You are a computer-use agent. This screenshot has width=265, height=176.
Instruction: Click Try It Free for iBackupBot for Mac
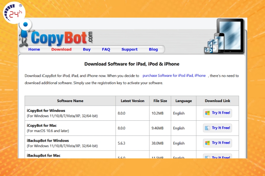[217, 157]
